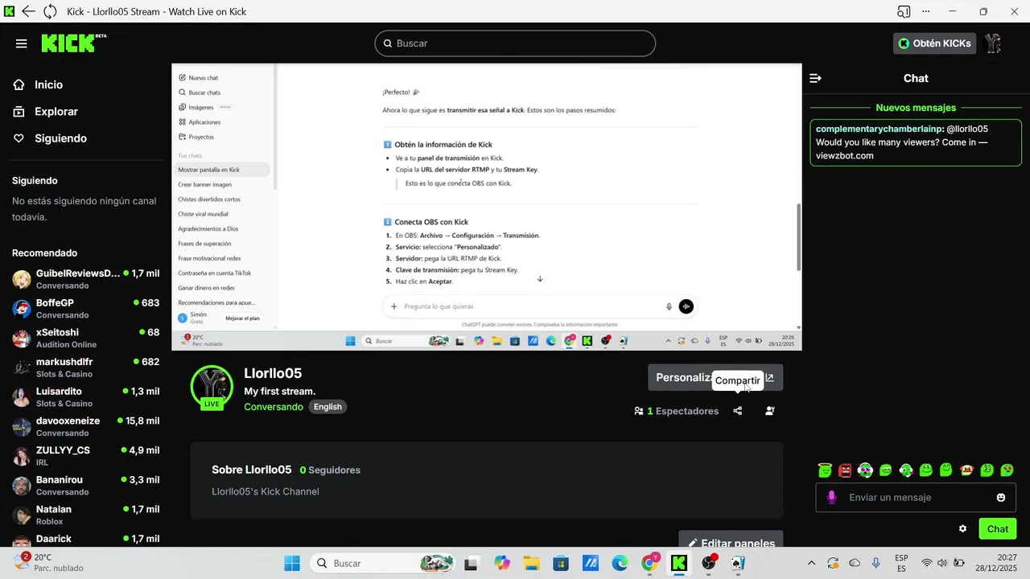The image size is (1030, 579).
Task: Collapse the chat panel with the arrow icon
Action: point(815,78)
